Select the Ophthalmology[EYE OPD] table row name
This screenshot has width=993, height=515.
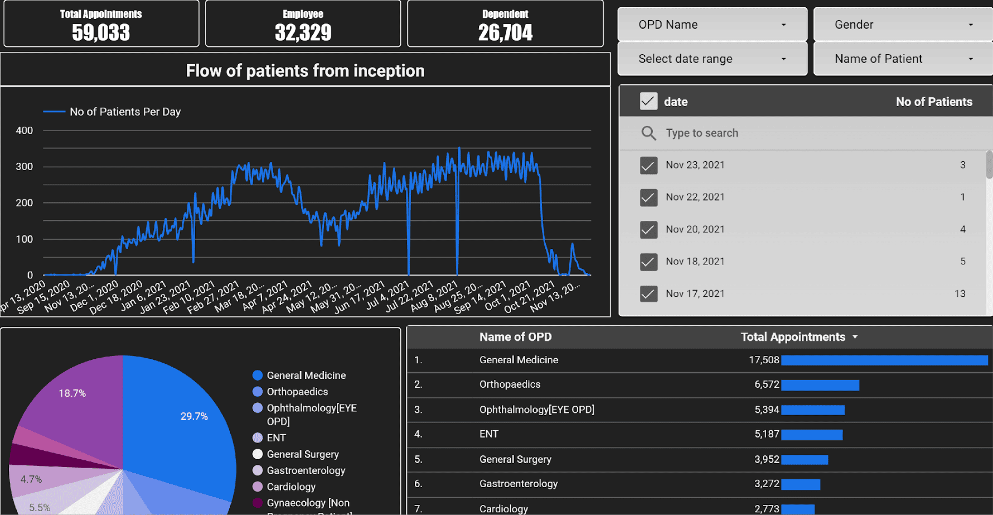click(x=537, y=410)
